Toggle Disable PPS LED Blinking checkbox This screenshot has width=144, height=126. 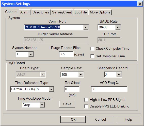(86, 106)
